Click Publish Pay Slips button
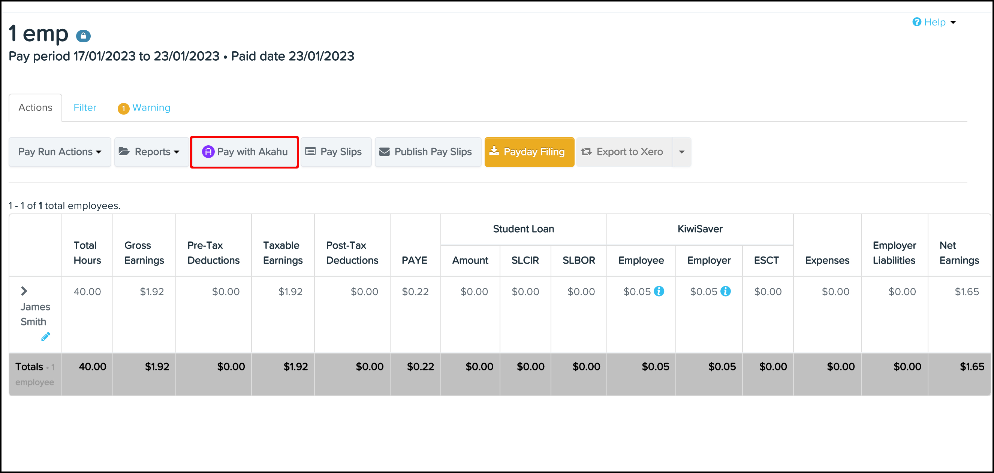Image resolution: width=994 pixels, height=473 pixels. (x=428, y=152)
